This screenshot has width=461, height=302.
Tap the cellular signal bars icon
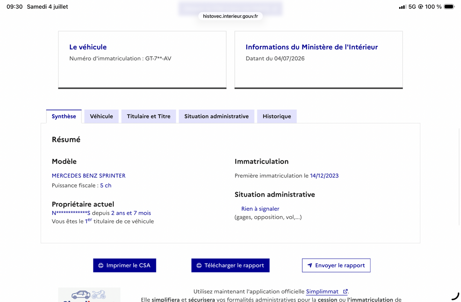[x=402, y=7]
